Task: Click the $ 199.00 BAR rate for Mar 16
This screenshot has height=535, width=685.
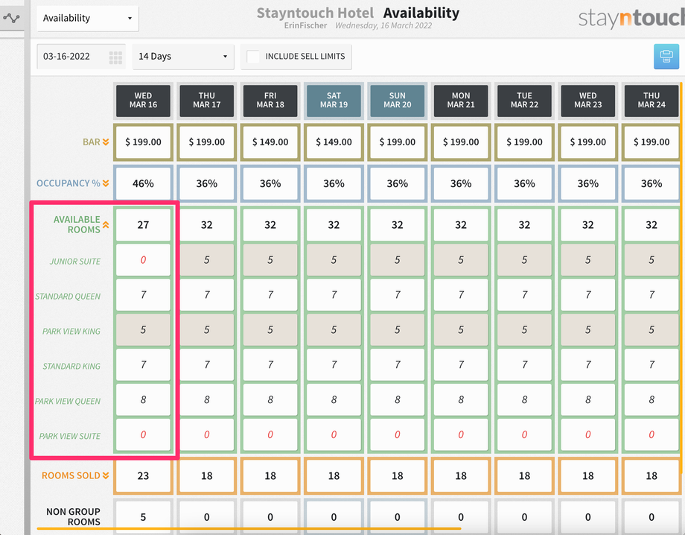Action: (x=143, y=142)
